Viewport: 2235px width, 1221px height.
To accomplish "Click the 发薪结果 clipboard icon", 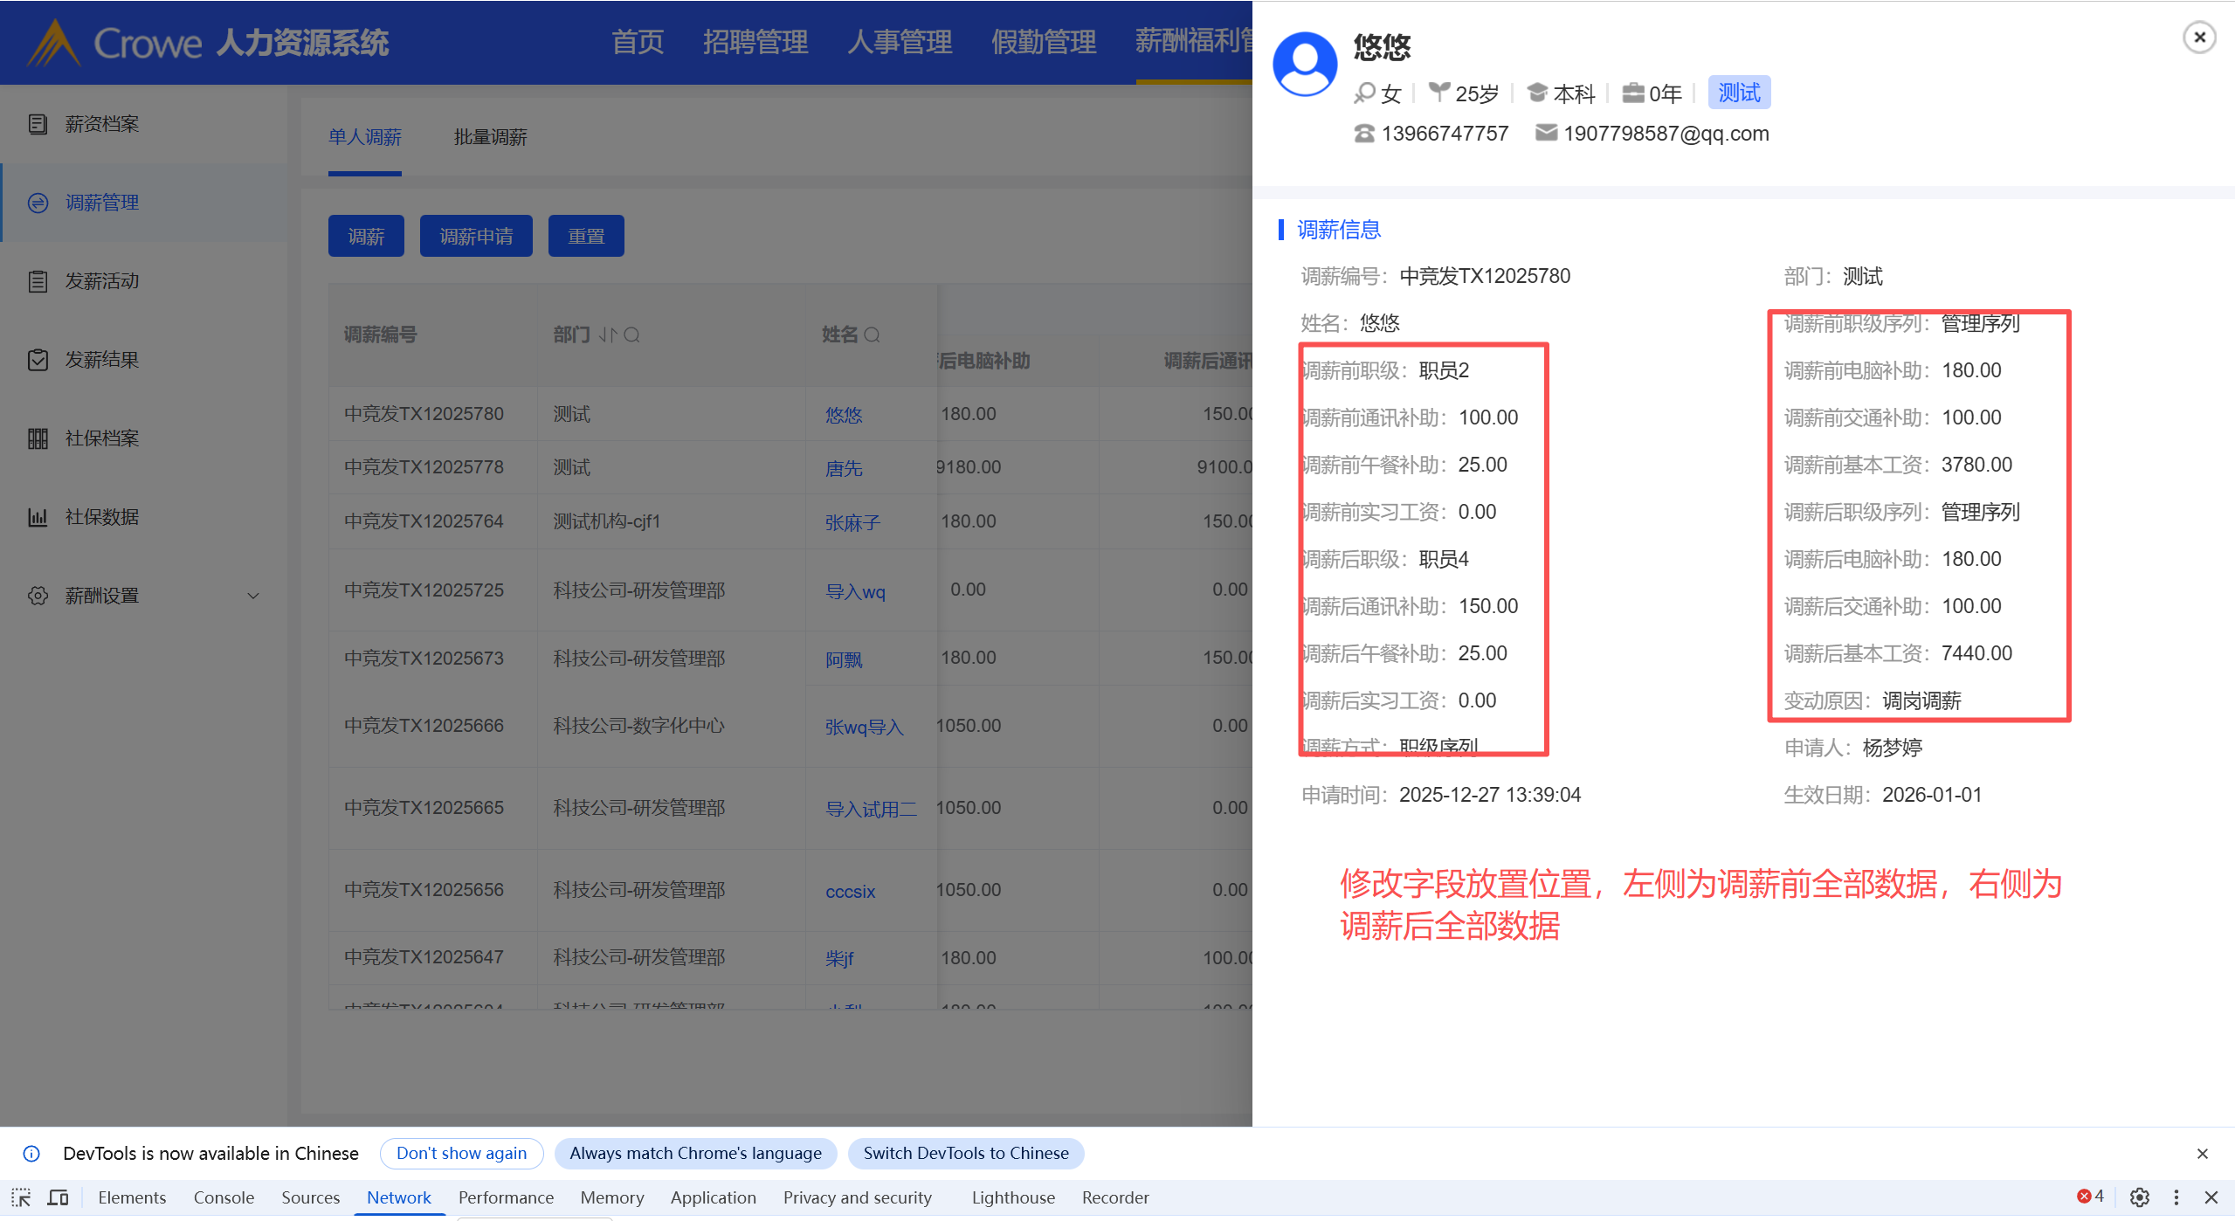I will click(38, 360).
